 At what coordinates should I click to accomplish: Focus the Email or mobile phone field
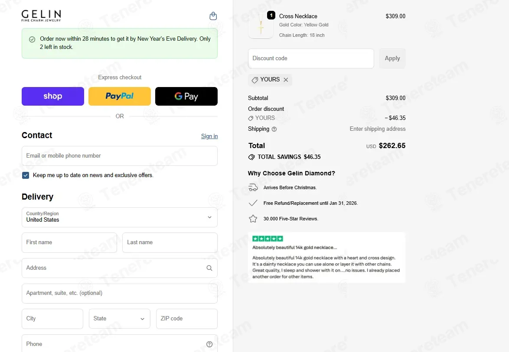click(120, 156)
